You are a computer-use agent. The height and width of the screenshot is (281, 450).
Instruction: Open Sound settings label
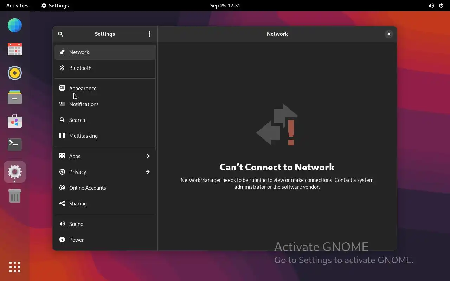(76, 224)
